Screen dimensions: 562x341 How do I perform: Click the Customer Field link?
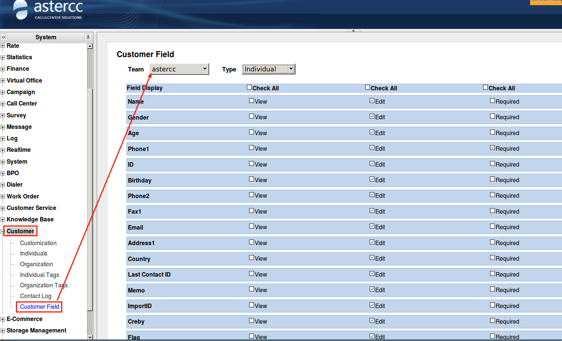[x=40, y=307]
